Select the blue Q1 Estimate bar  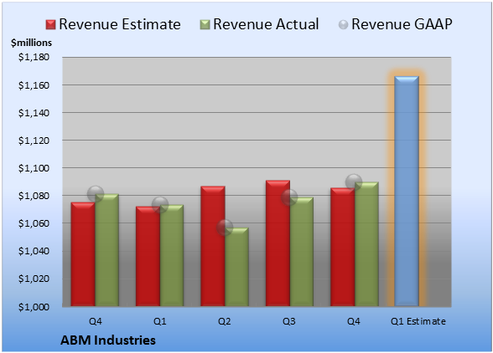(x=407, y=191)
